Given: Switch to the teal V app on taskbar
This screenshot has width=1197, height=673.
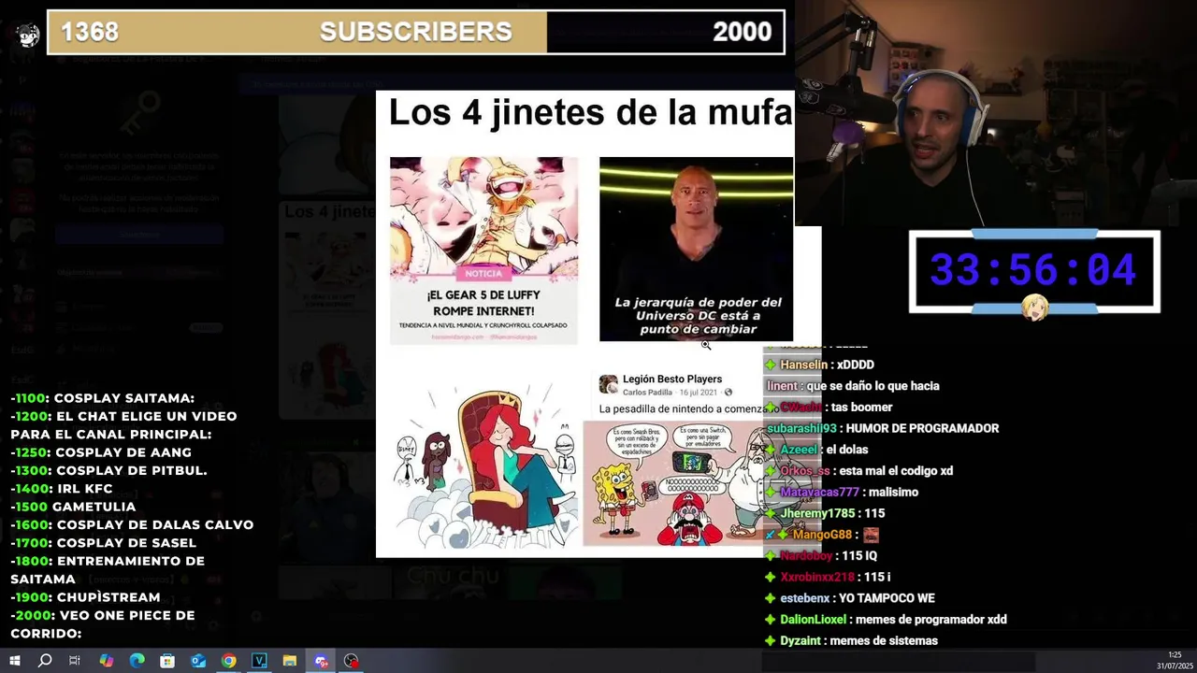Looking at the screenshot, I should point(259,661).
